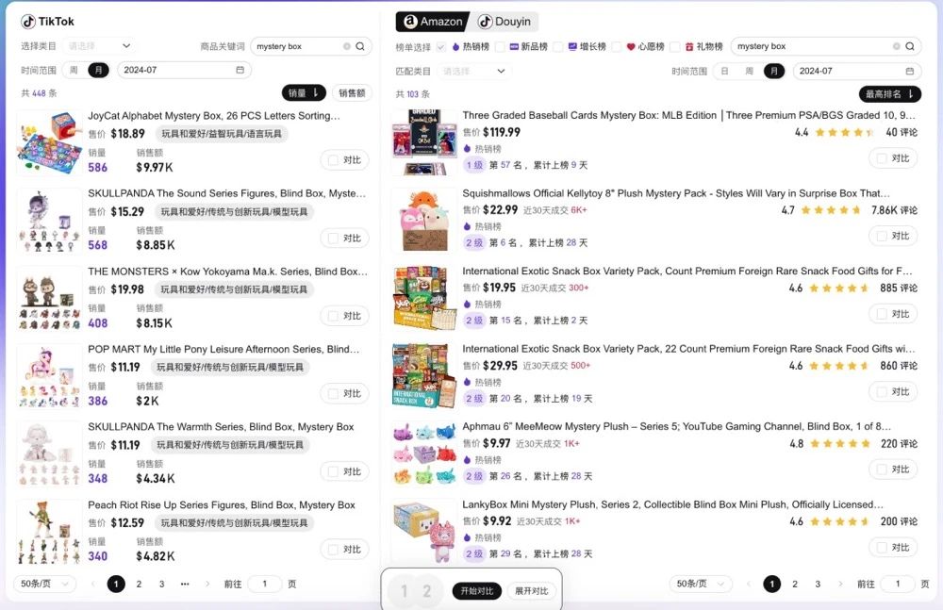Enable the 新品榜 checkbox

(x=500, y=46)
